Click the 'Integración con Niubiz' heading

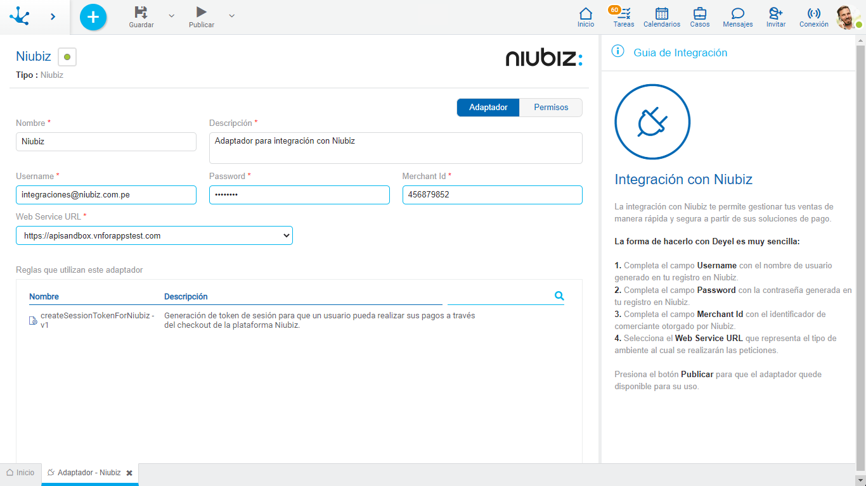point(683,179)
